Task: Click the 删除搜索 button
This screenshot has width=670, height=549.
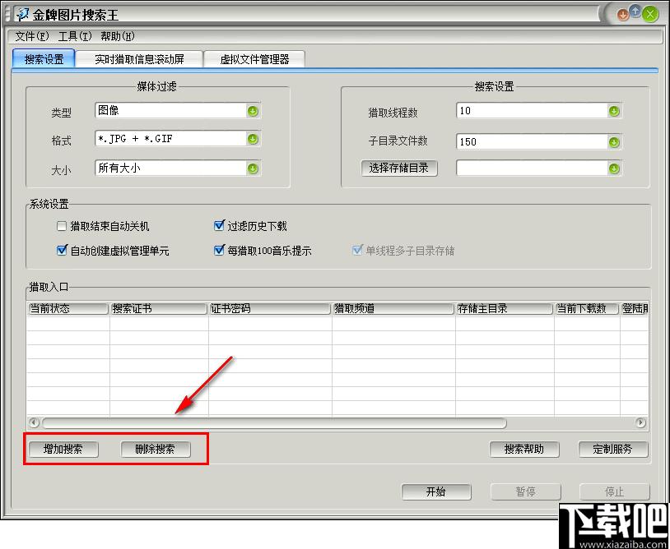Action: coord(156,450)
